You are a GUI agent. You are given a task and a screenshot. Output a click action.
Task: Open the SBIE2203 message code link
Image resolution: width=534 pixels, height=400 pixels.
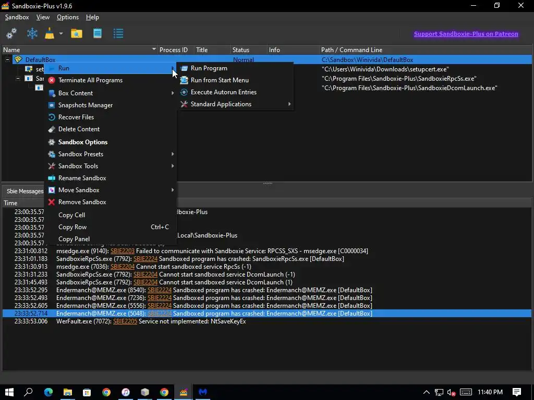pos(122,251)
